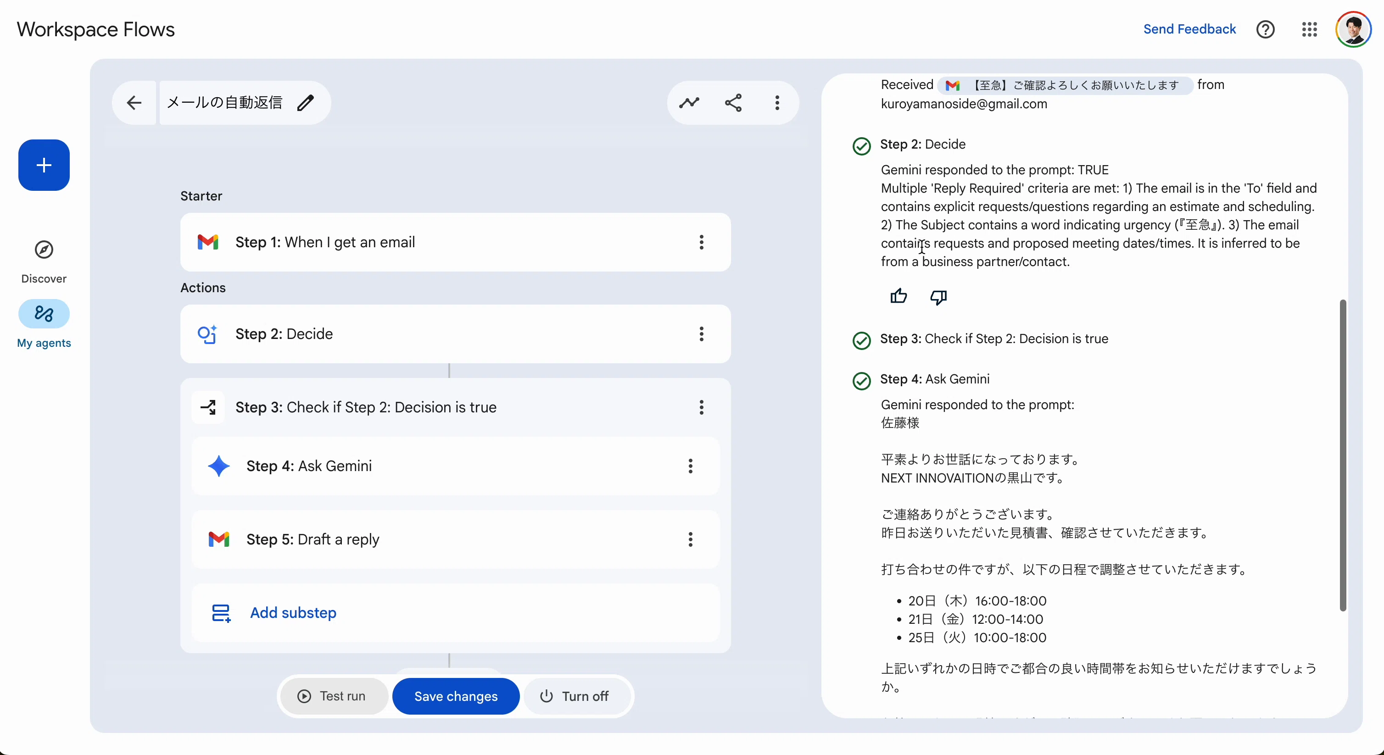Go back with the left arrow

[134, 103]
